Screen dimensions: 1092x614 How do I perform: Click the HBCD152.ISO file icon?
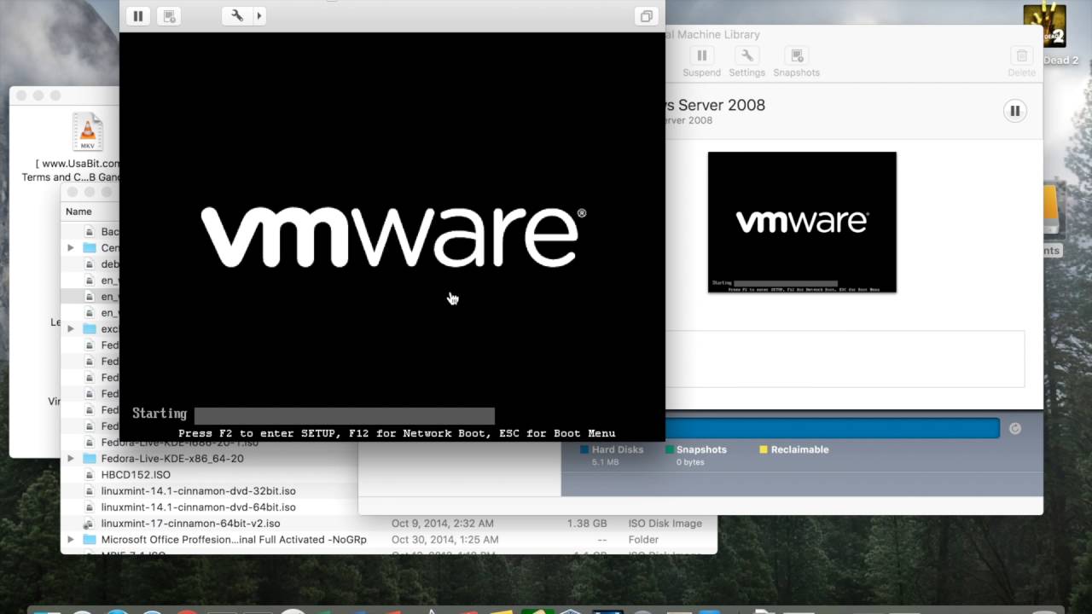pyautogui.click(x=89, y=475)
